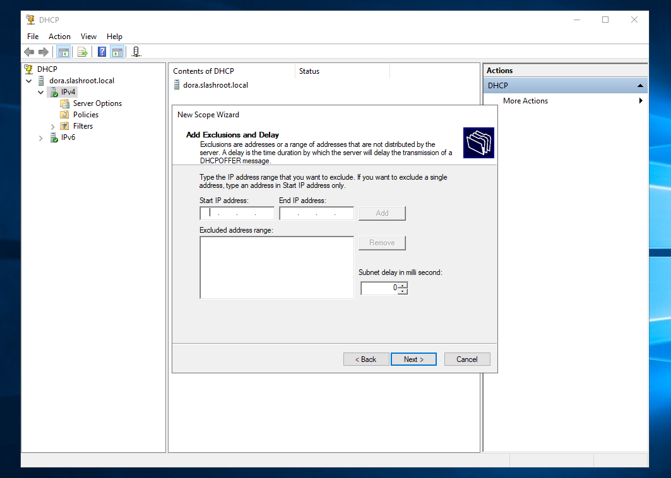Expand the Filters tree node

pyautogui.click(x=52, y=126)
